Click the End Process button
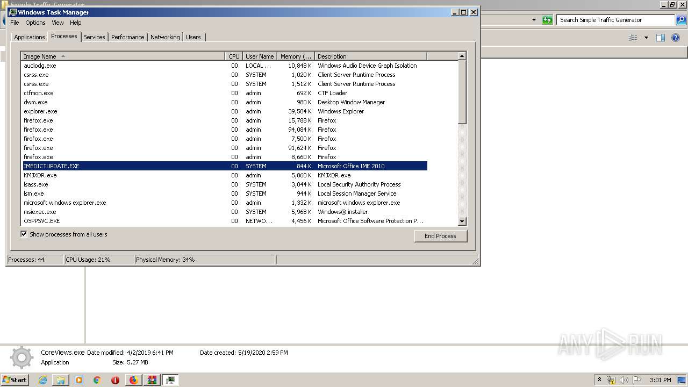 click(x=440, y=236)
